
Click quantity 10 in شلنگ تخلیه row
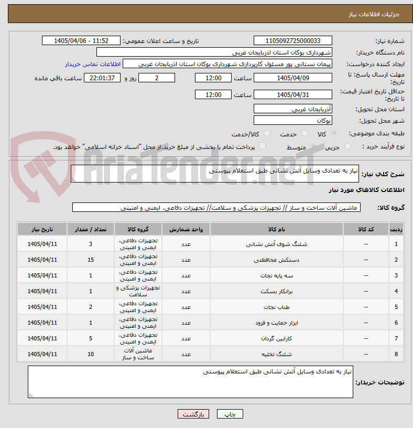(x=91, y=354)
